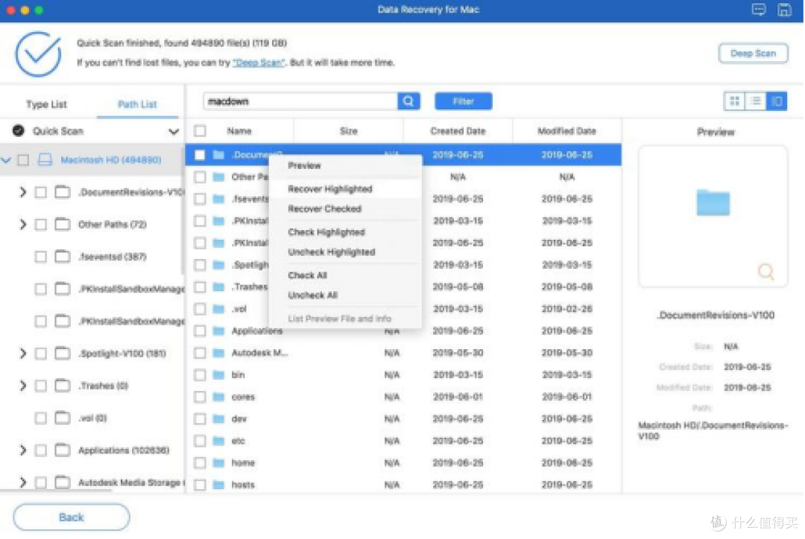Click Applications (102636) folder icon in tree

click(x=63, y=450)
